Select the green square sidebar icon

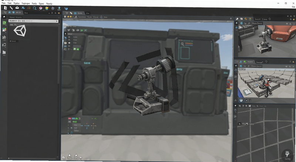(x=4, y=23)
